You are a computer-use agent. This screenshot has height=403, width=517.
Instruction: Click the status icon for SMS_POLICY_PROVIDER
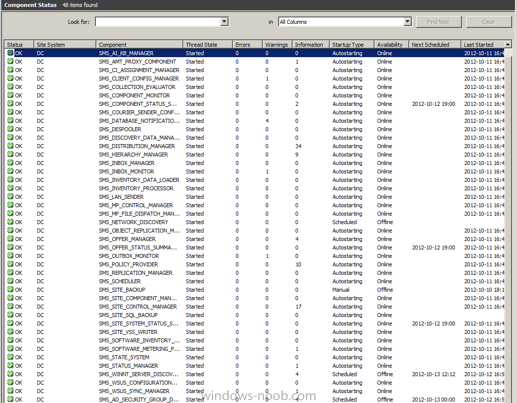(10, 264)
